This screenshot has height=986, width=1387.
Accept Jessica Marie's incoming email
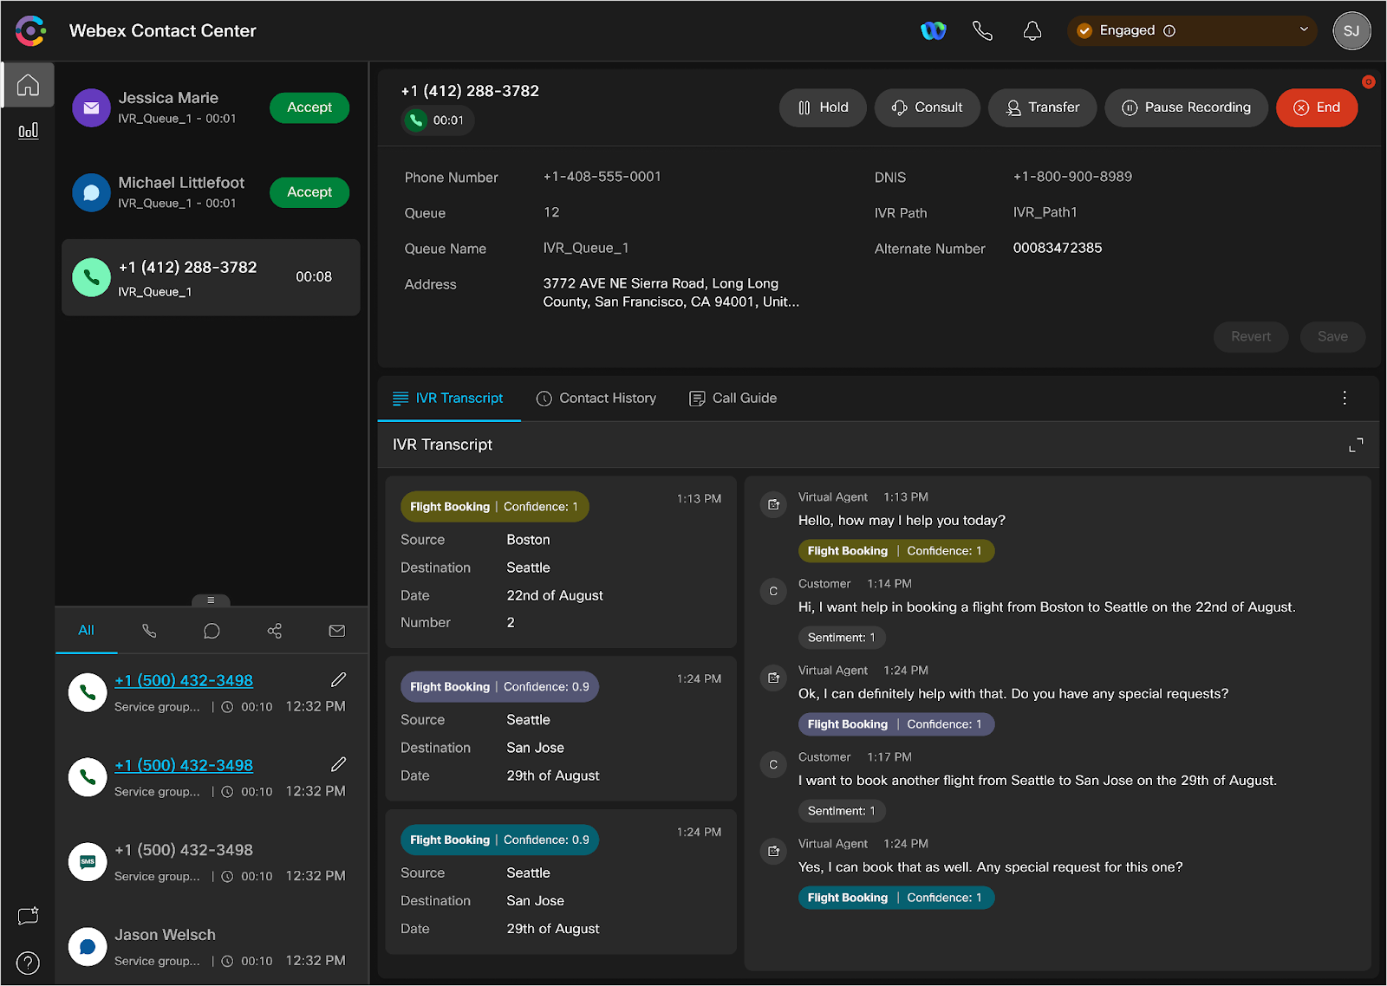[309, 107]
